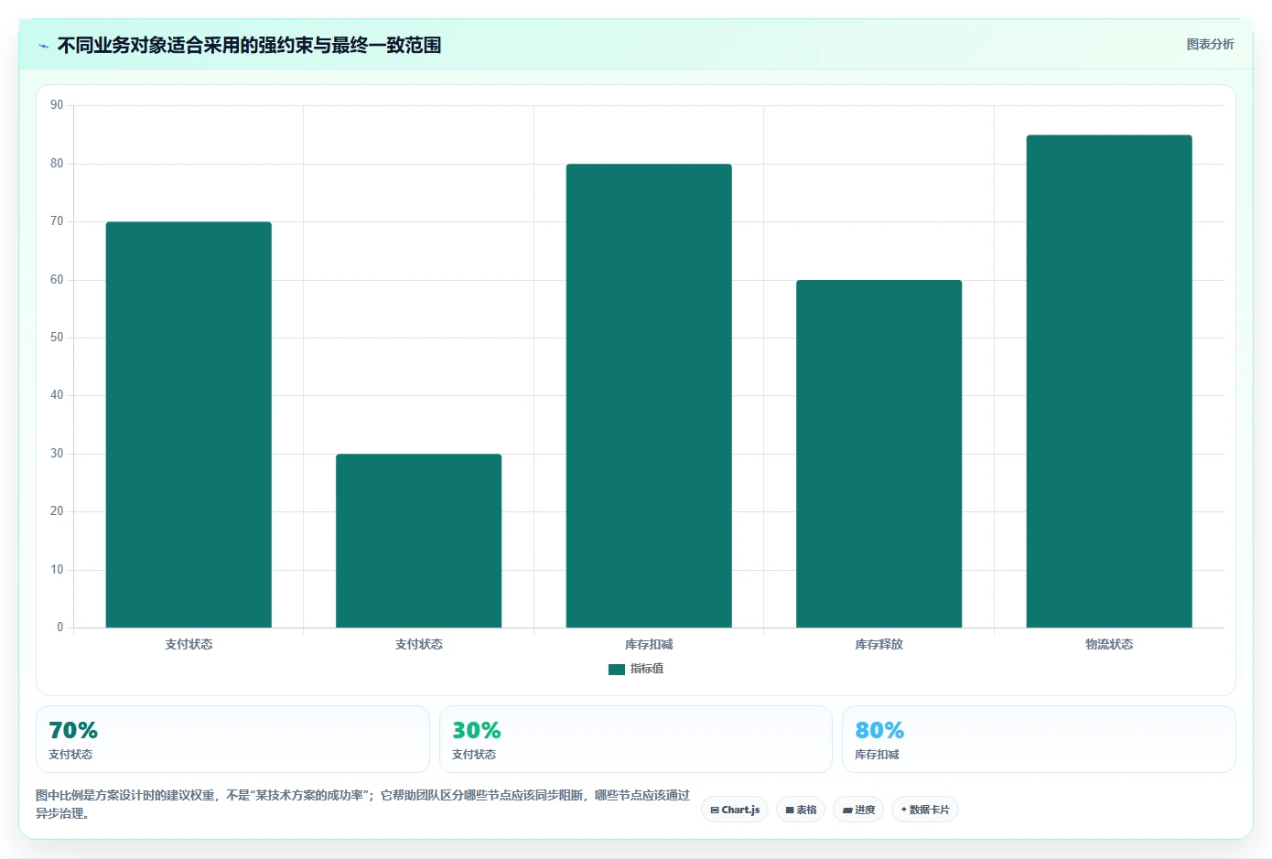The image size is (1272, 859).
Task: Click the 库存扣减 bar in the chart
Action: [x=649, y=396]
